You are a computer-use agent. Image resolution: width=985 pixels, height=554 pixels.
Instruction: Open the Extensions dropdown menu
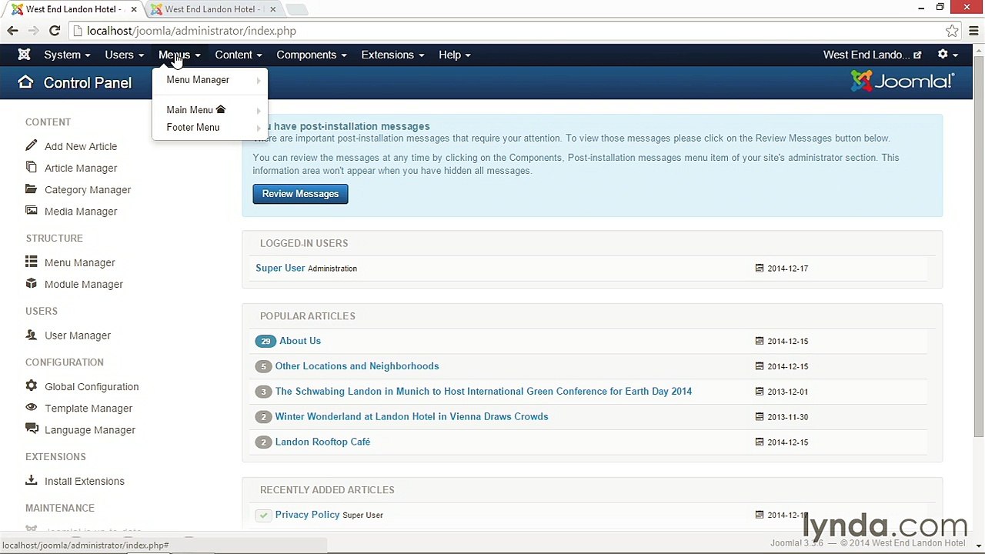392,55
